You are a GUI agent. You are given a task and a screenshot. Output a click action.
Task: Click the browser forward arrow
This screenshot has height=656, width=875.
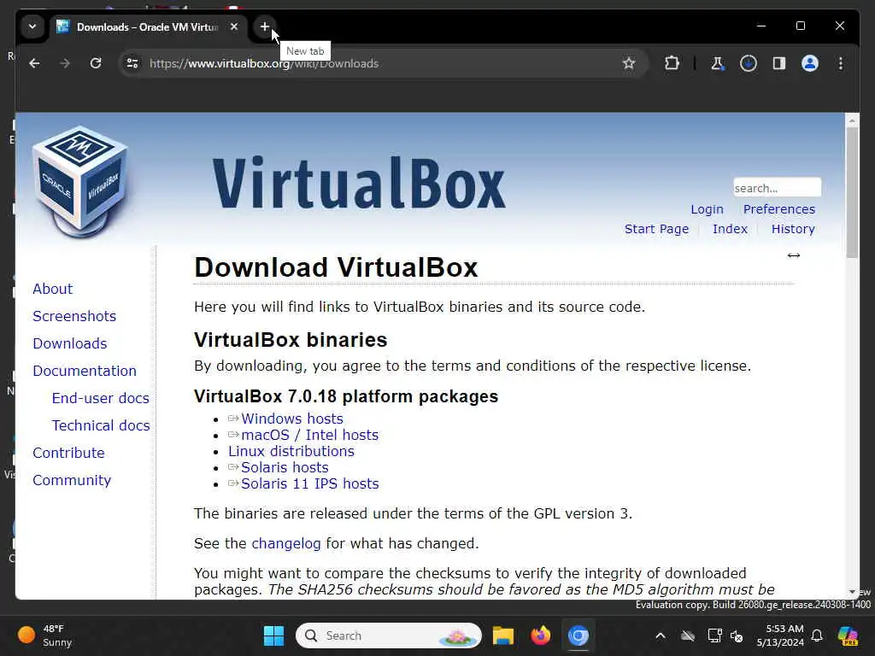click(x=65, y=63)
